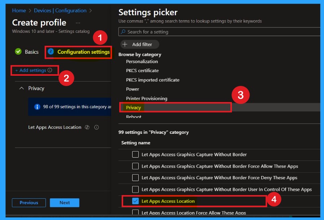The width and height of the screenshot is (324, 220).
Task: Click the ellipsis menu next to Create profile
Action: (x=78, y=23)
